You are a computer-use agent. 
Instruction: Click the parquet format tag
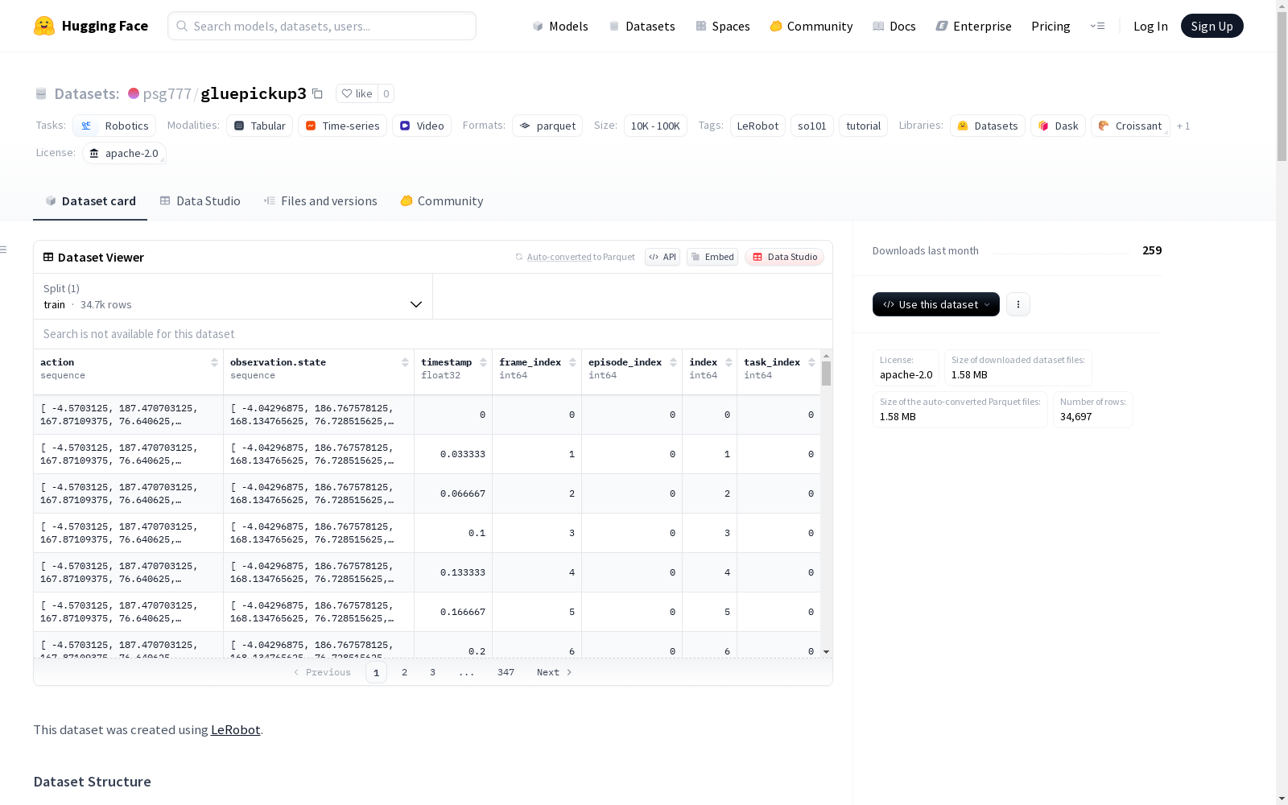pos(547,126)
